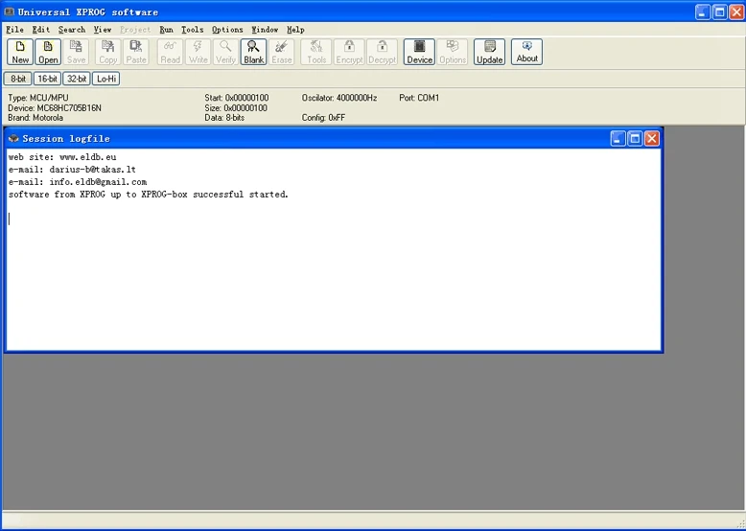Click the darius-b@takas.lt e-mail line
The width and height of the screenshot is (746, 531).
[72, 170]
